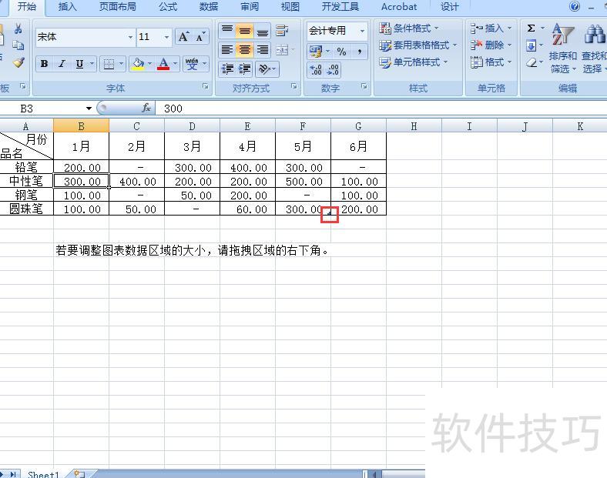Screen dimensions: 607x478
Task: Click the phonetic guide wén icon
Action: click(x=192, y=64)
